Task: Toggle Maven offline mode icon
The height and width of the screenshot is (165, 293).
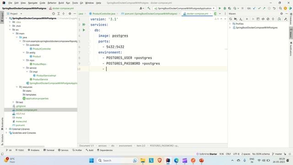Action: [x=263, y=19]
